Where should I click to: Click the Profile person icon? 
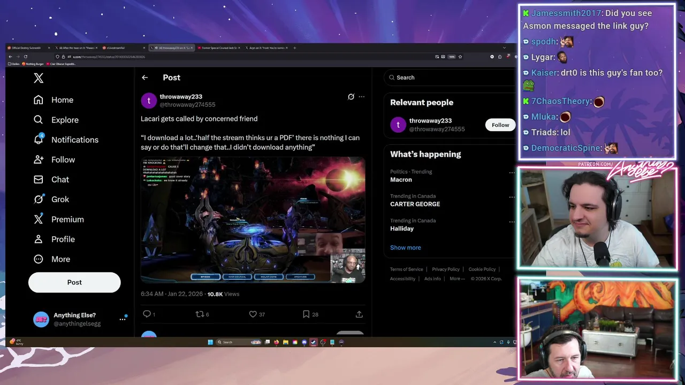pos(39,239)
